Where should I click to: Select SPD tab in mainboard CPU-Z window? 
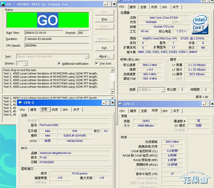click(65, 110)
